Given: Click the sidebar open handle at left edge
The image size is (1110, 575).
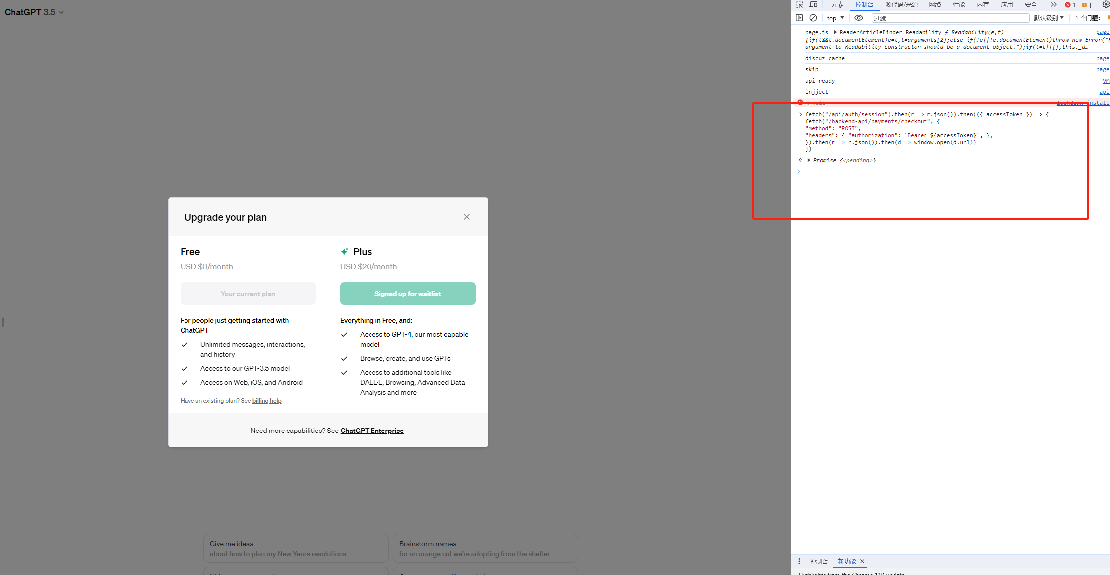Looking at the screenshot, I should click(x=3, y=322).
